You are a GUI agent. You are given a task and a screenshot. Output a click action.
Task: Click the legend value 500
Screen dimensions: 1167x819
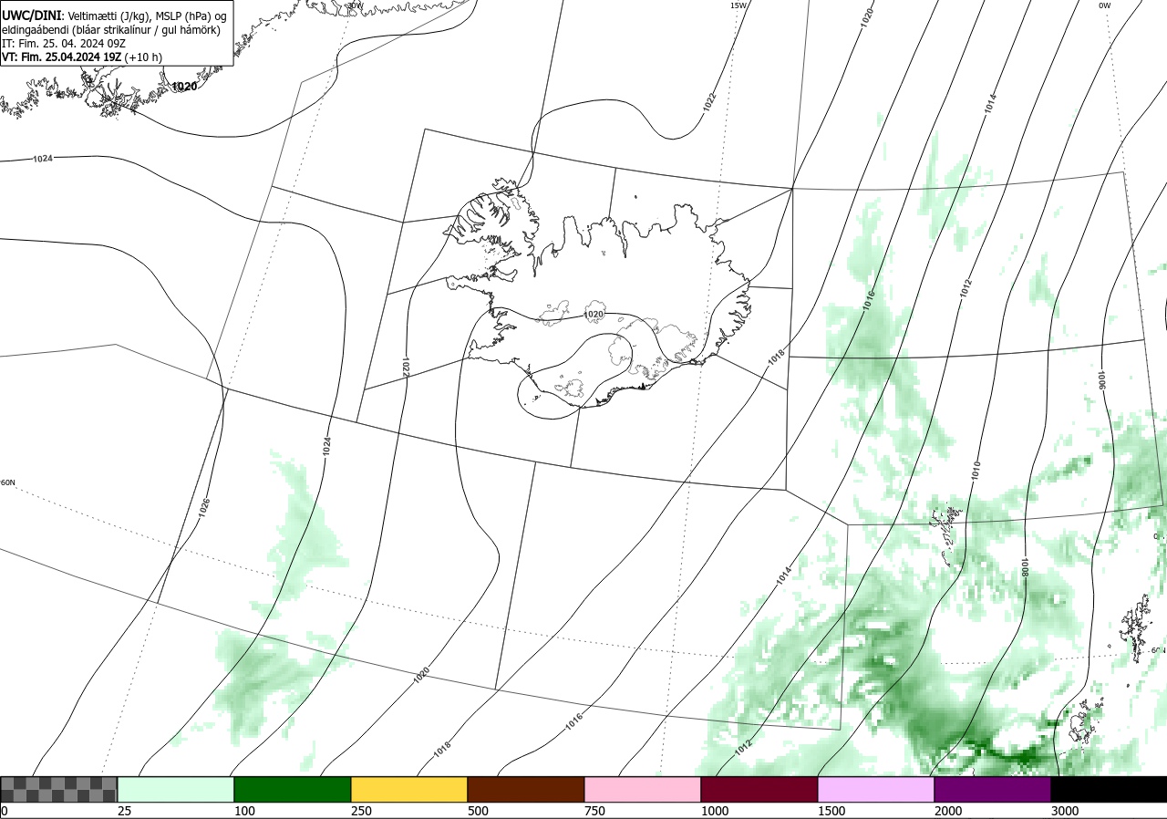[x=478, y=811]
